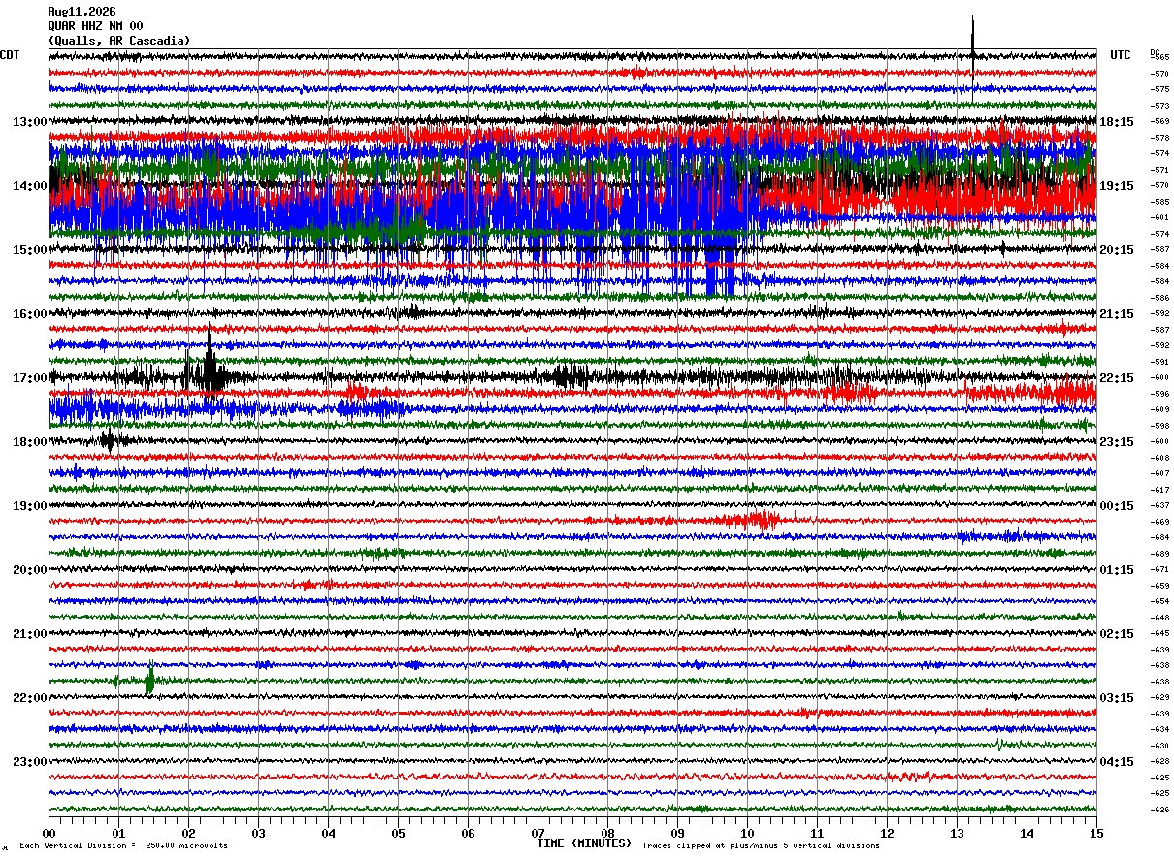Viewport: 1174px width, 859px height.
Task: Click the UTC timezone label
Action: (1121, 55)
